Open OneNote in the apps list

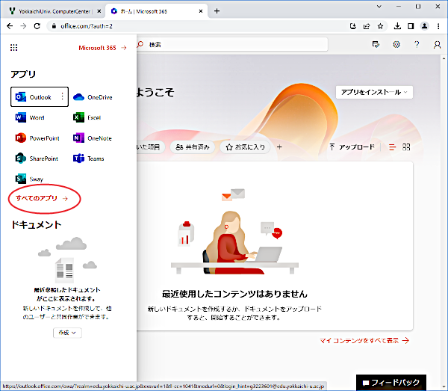click(x=93, y=138)
